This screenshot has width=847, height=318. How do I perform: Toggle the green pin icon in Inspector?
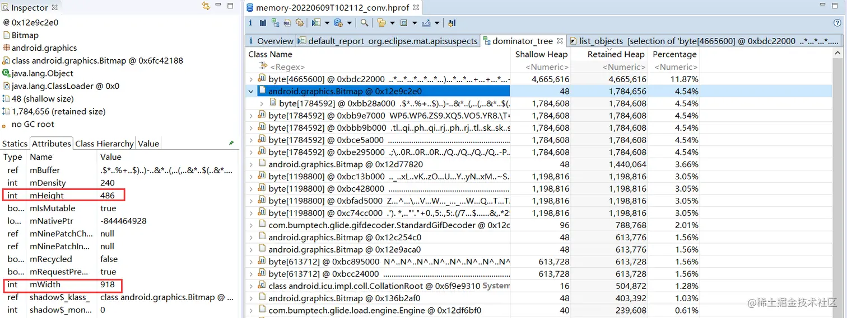coord(231,143)
